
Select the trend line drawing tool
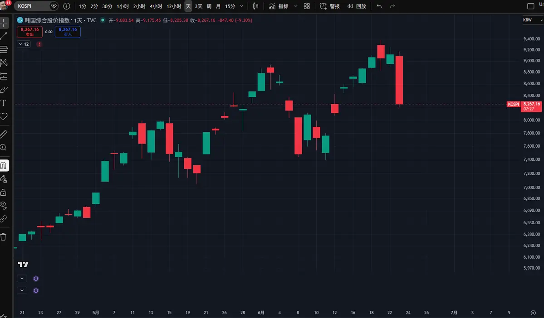(4, 36)
